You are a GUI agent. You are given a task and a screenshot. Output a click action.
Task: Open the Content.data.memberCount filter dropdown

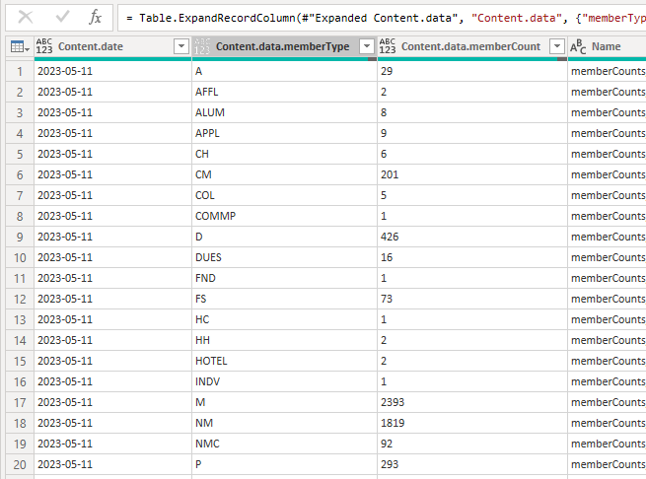coord(556,46)
